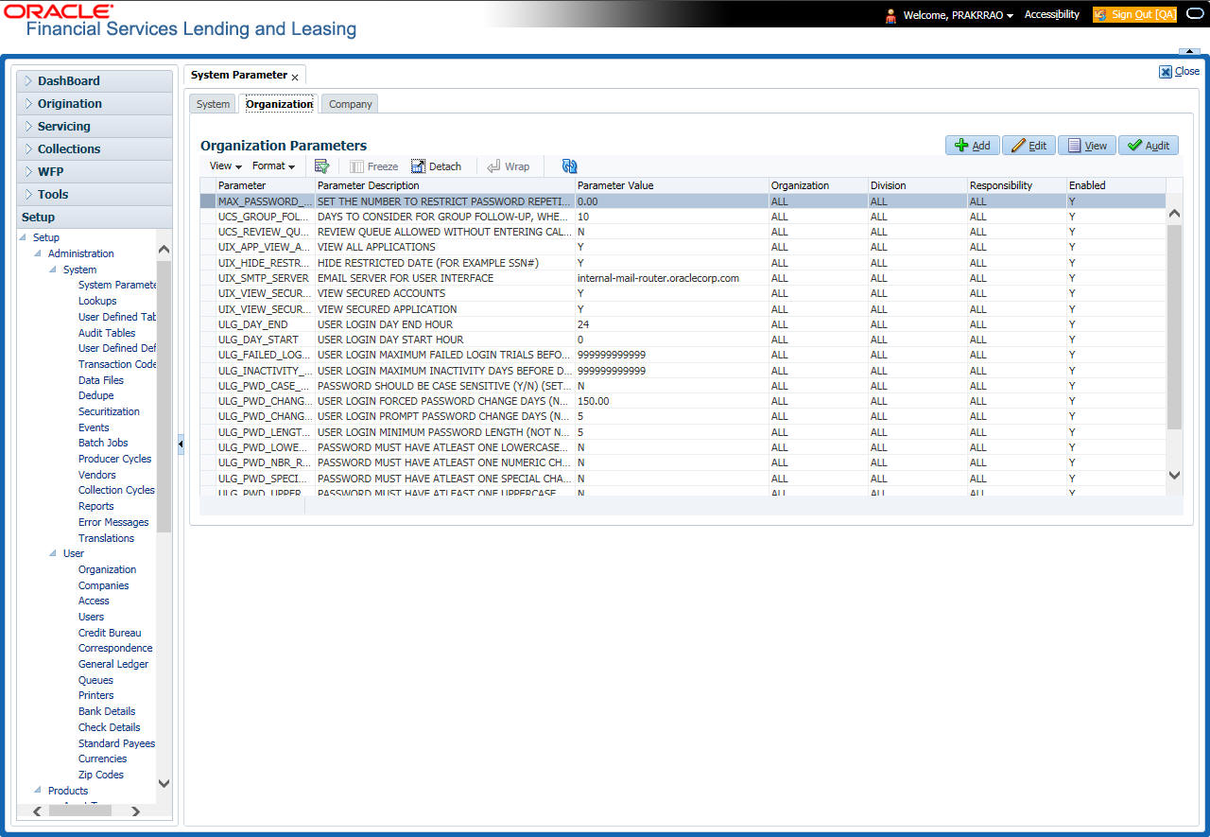This screenshot has width=1210, height=837.
Task: Collapse the header using the top arrow
Action: click(1188, 51)
